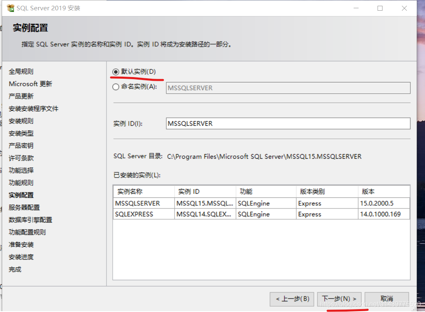425x312 pixels.
Task: Sort by 版本 column header
Action: (384, 192)
